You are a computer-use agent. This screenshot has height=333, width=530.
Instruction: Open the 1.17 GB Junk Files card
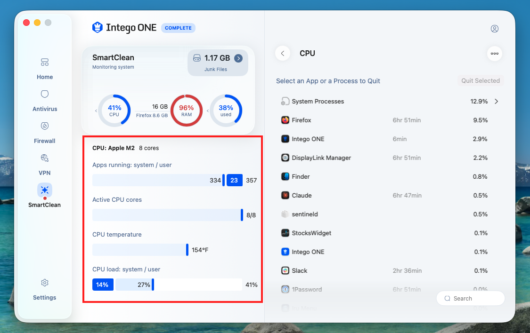click(x=218, y=63)
